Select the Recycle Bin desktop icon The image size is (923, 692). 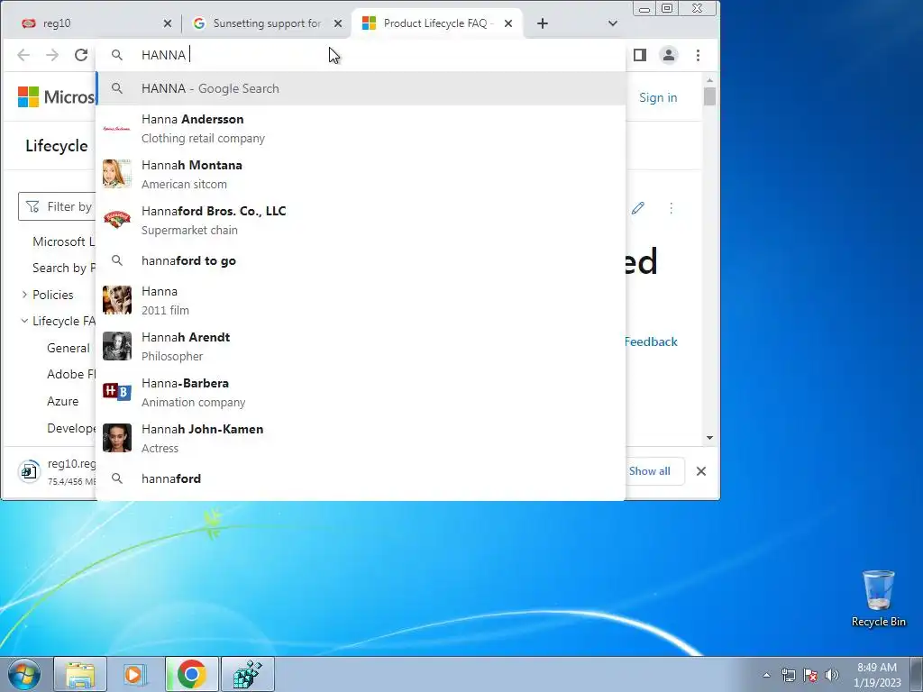coord(878,598)
